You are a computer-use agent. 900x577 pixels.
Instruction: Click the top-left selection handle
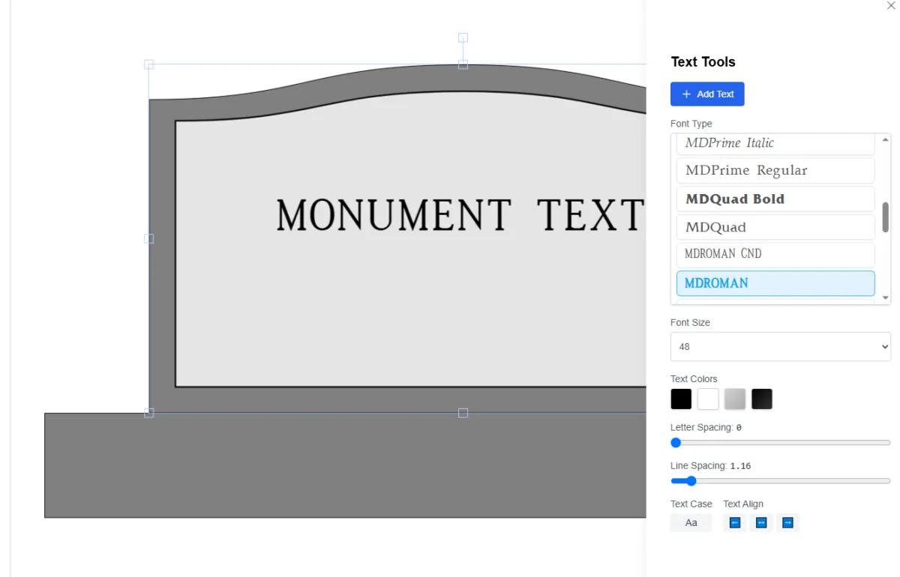[148, 64]
